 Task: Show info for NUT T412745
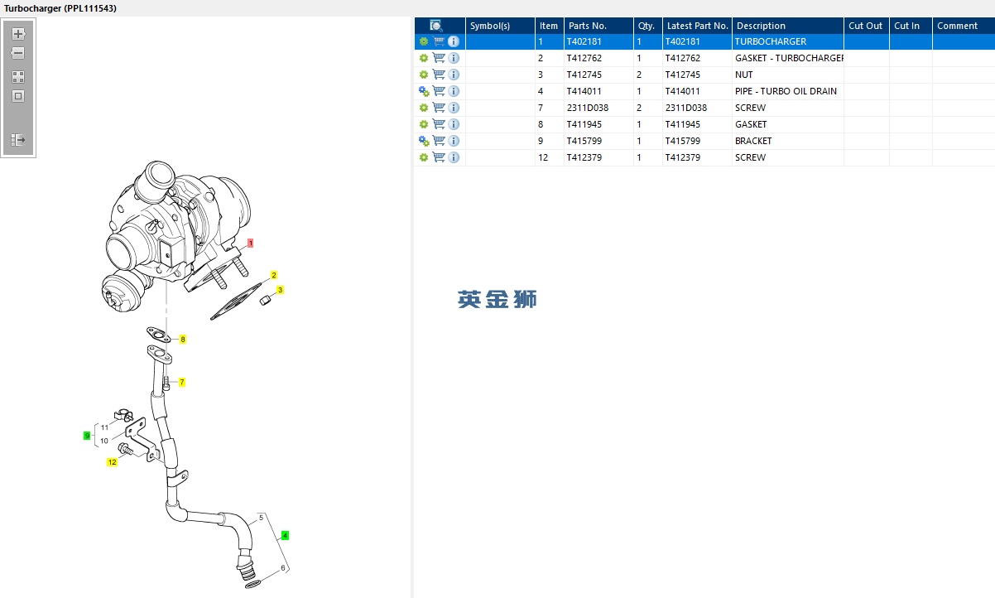[454, 75]
